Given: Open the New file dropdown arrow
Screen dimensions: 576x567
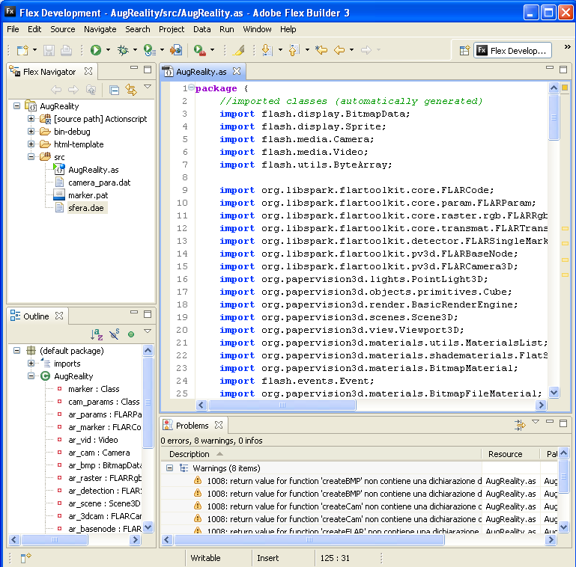Looking at the screenshot, I should (35, 50).
